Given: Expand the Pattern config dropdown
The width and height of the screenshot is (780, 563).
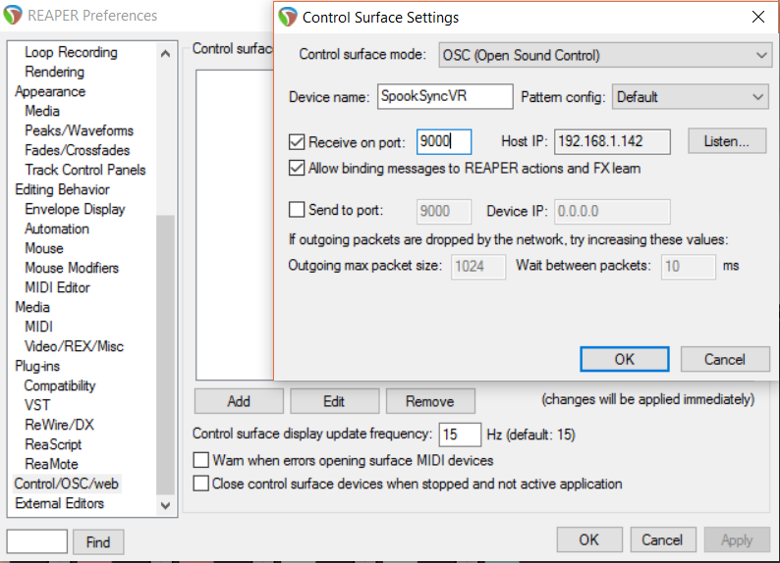Looking at the screenshot, I should (x=690, y=97).
